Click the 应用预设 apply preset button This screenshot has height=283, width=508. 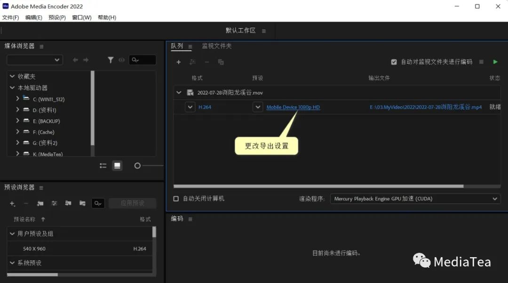[x=133, y=203]
